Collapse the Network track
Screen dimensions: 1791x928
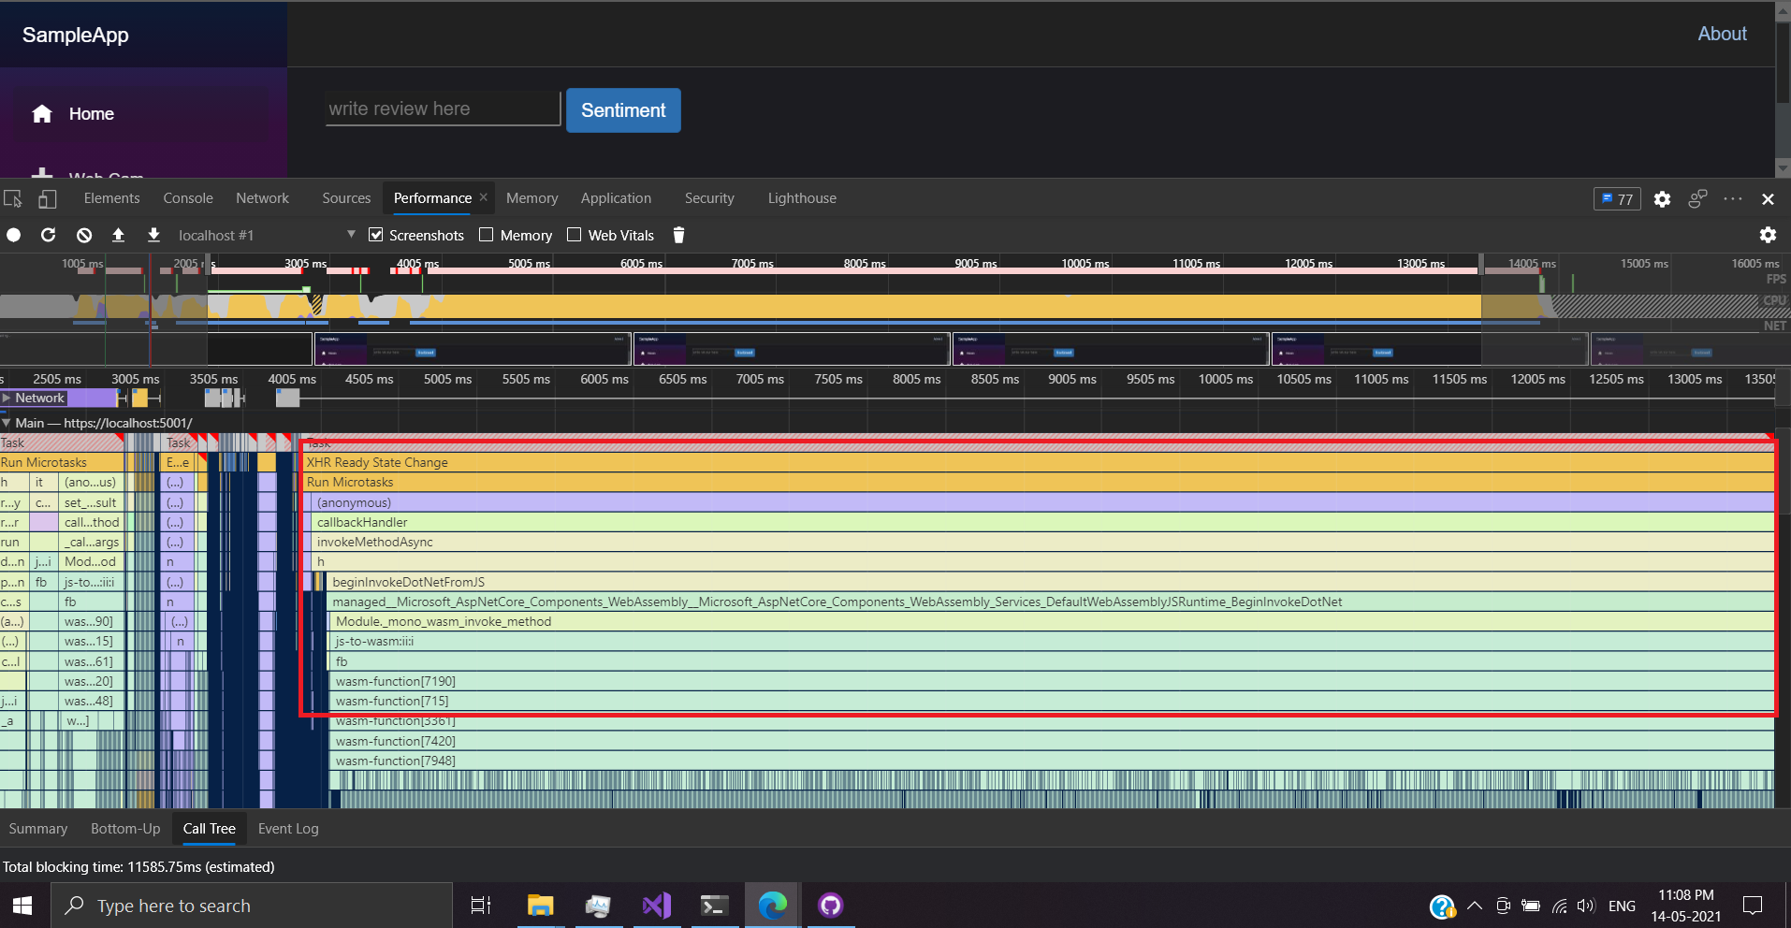[7, 398]
